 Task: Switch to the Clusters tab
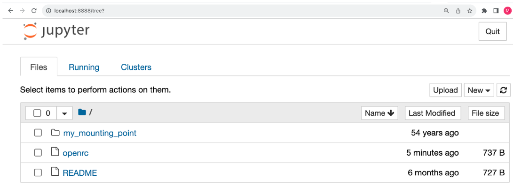pyautogui.click(x=136, y=67)
